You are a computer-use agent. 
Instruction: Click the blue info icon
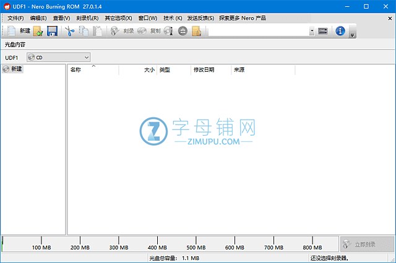pyautogui.click(x=340, y=31)
